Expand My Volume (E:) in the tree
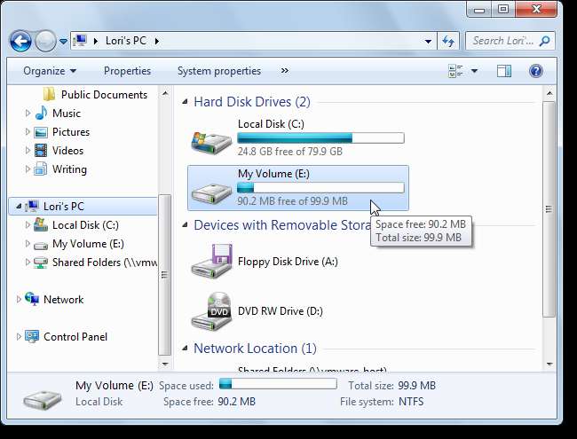This screenshot has height=439, width=577. click(x=28, y=244)
